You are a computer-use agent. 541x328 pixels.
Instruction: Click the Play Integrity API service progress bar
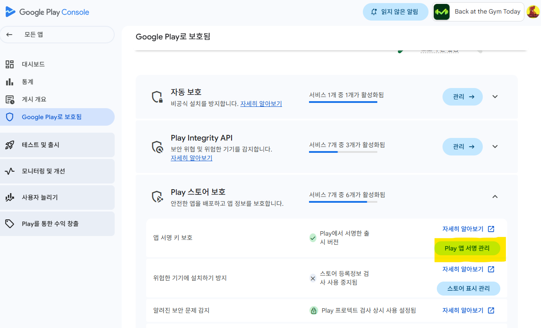(x=343, y=152)
